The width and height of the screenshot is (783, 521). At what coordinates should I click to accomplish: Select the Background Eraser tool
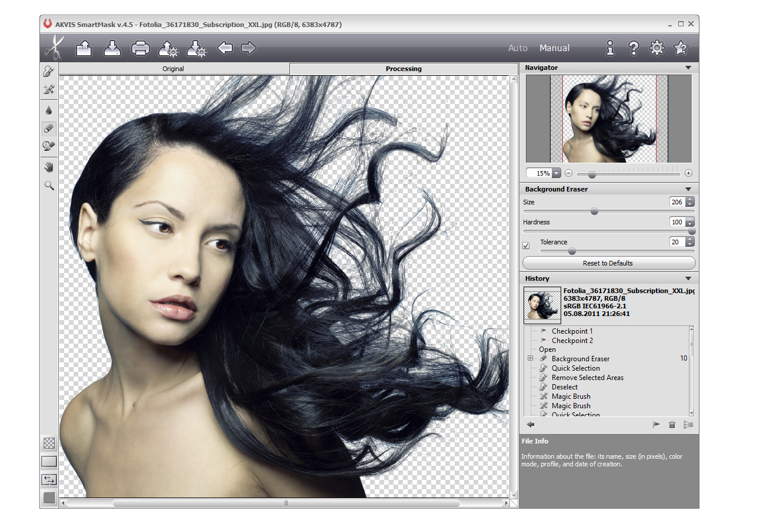pos(49,128)
